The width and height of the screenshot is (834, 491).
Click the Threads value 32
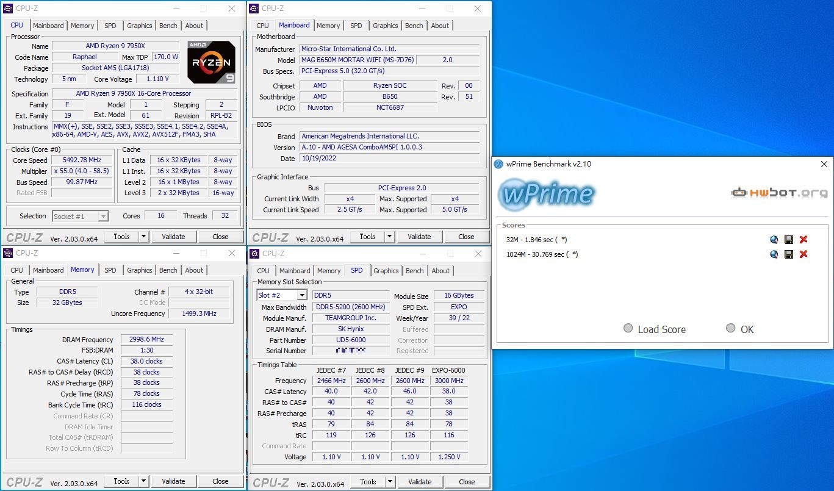pyautogui.click(x=225, y=216)
